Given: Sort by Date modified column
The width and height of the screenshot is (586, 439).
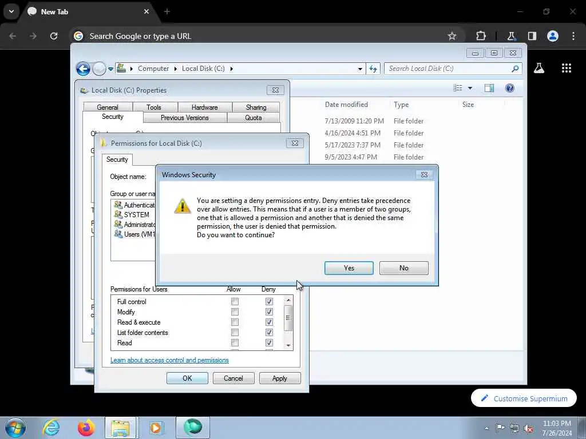Looking at the screenshot, I should (346, 105).
